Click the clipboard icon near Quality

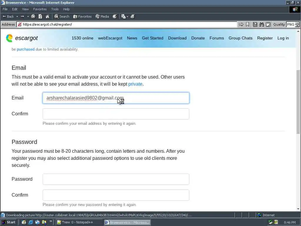pos(268,24)
